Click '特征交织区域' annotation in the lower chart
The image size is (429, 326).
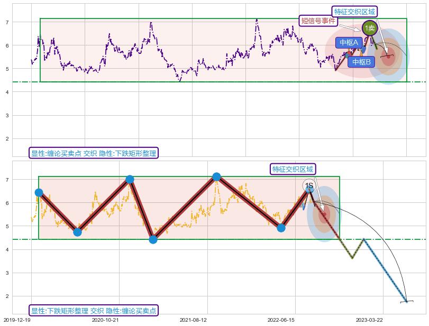293,169
